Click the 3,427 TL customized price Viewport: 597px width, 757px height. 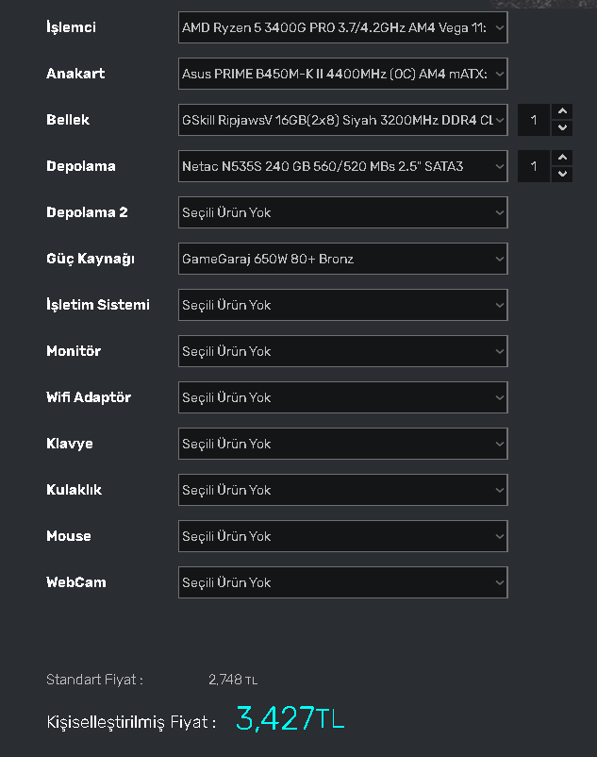pos(290,719)
